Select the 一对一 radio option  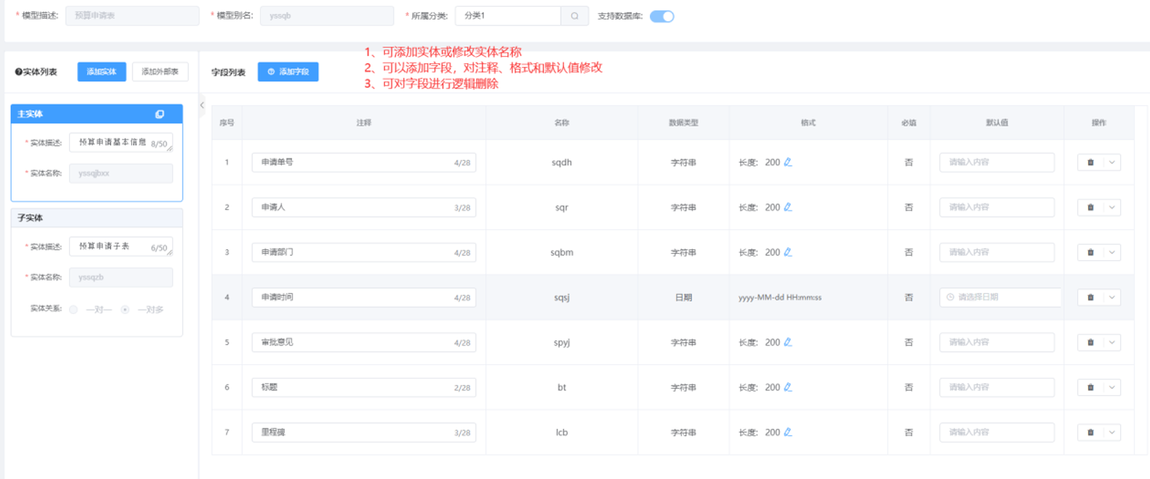click(x=74, y=310)
